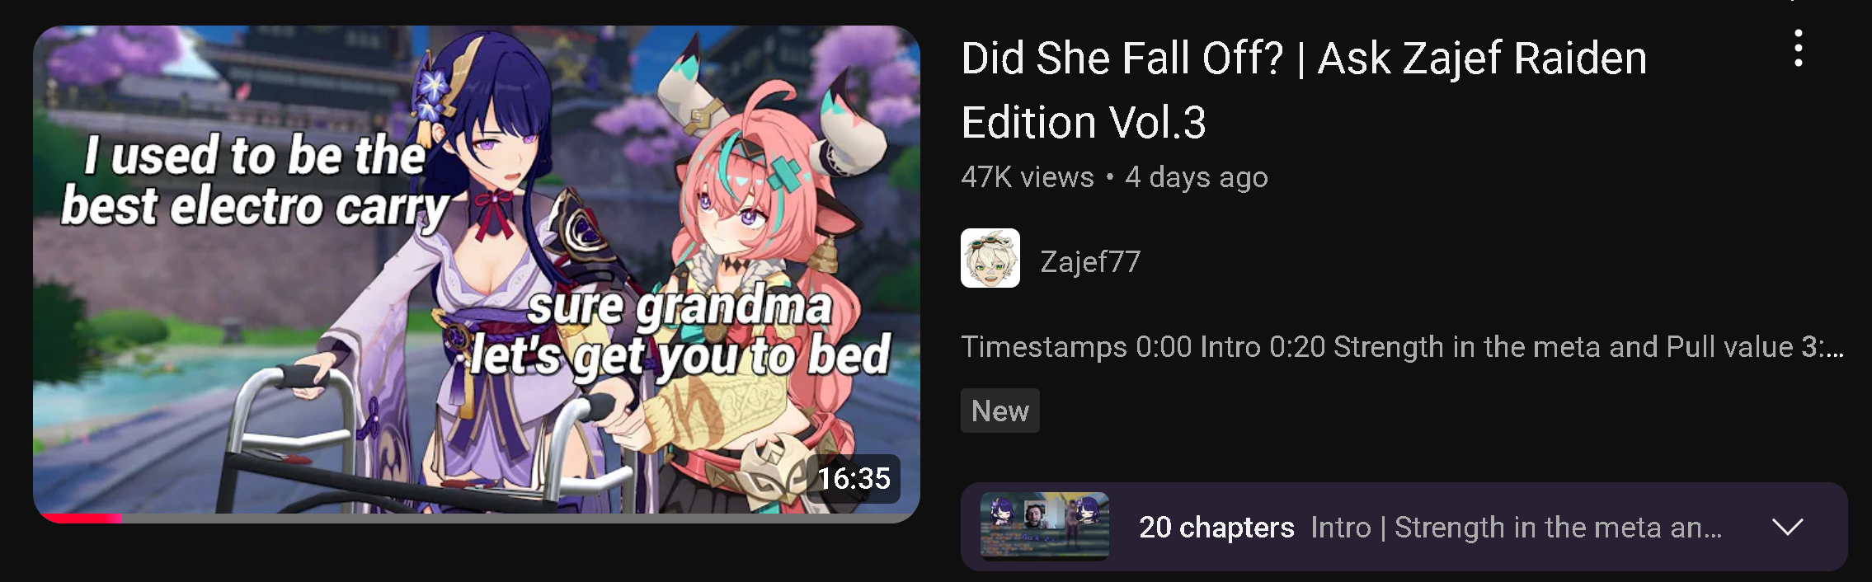Click the red watched-progress bar on thumbnail

81,519
